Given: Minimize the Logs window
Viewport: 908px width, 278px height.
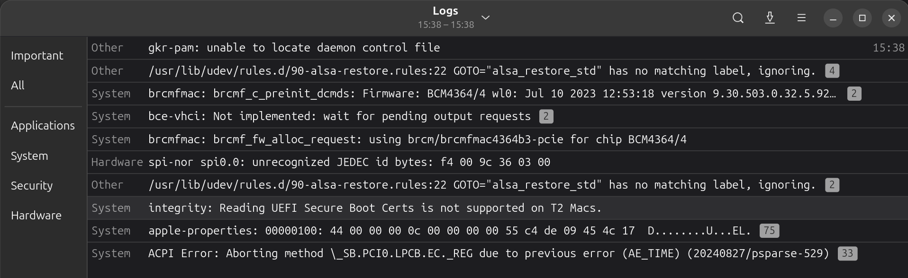Looking at the screenshot, I should coord(833,18).
